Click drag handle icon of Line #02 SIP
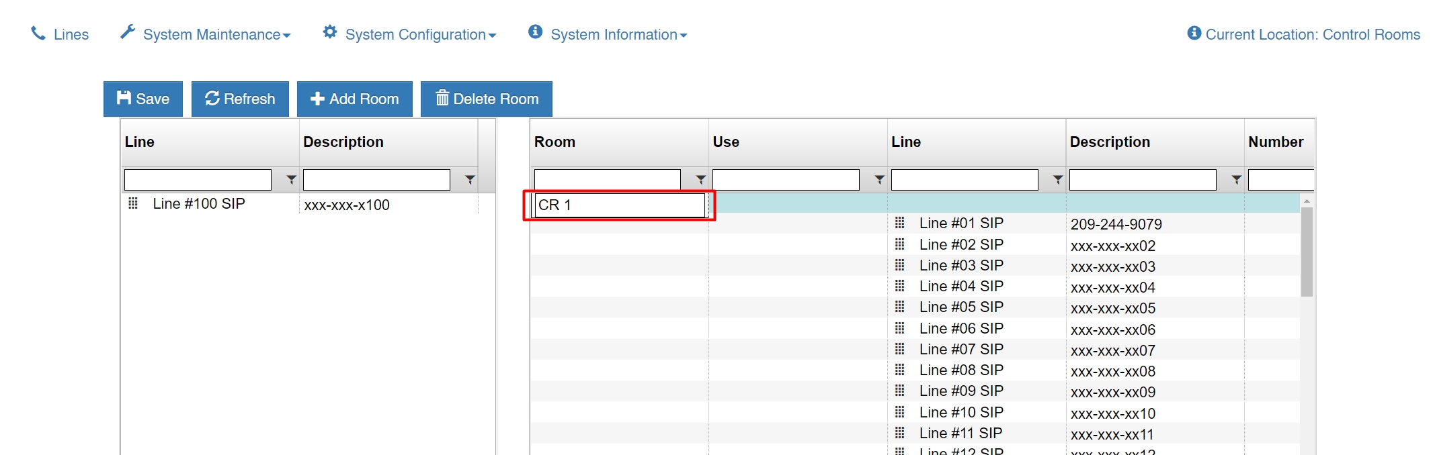Viewport: 1433px width, 455px height. pyautogui.click(x=900, y=244)
